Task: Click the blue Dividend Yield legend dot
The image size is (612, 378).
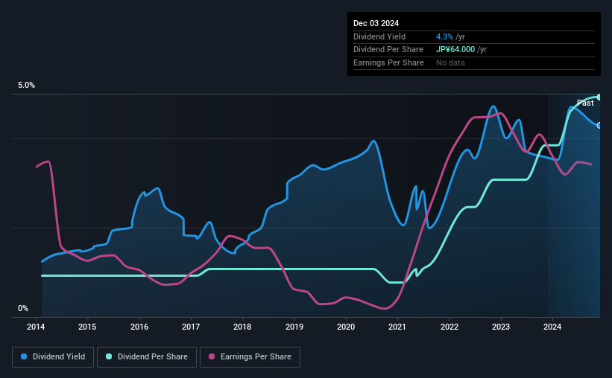Action: pyautogui.click(x=24, y=356)
